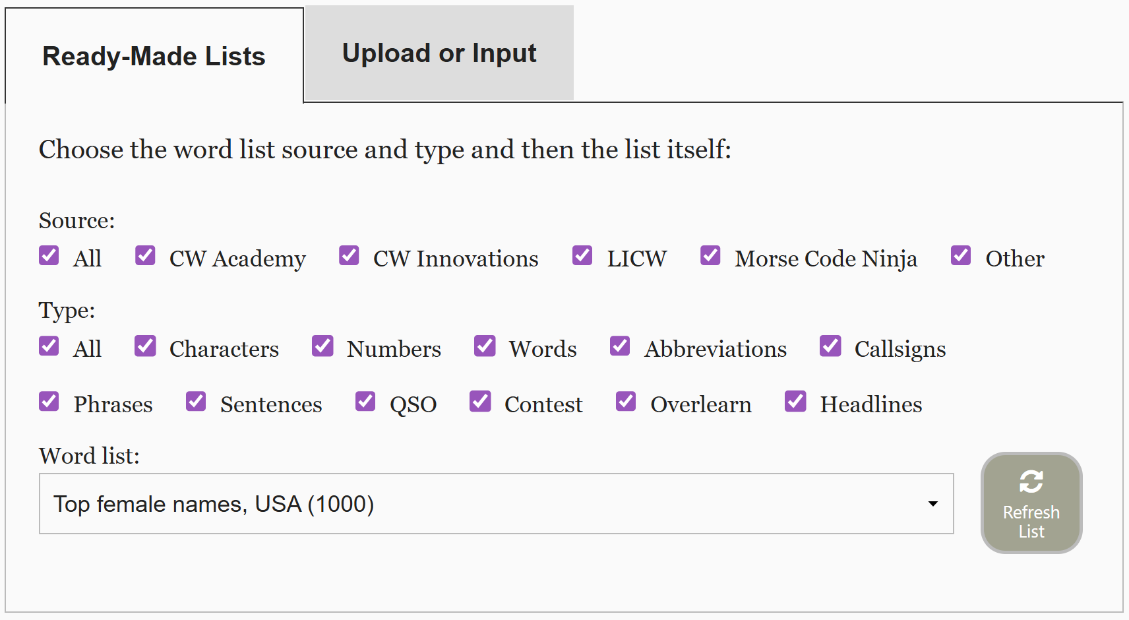Uncheck the Words type checkbox
The width and height of the screenshot is (1129, 620).
click(x=485, y=346)
